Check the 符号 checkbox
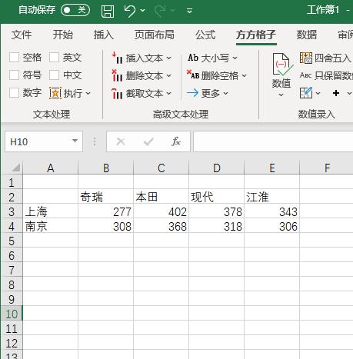353x359 pixels. click(14, 75)
